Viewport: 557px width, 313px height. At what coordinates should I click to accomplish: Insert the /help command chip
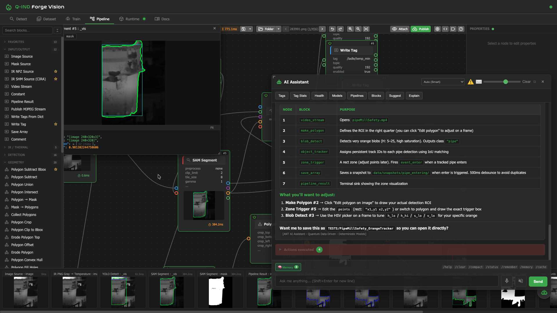point(447,267)
